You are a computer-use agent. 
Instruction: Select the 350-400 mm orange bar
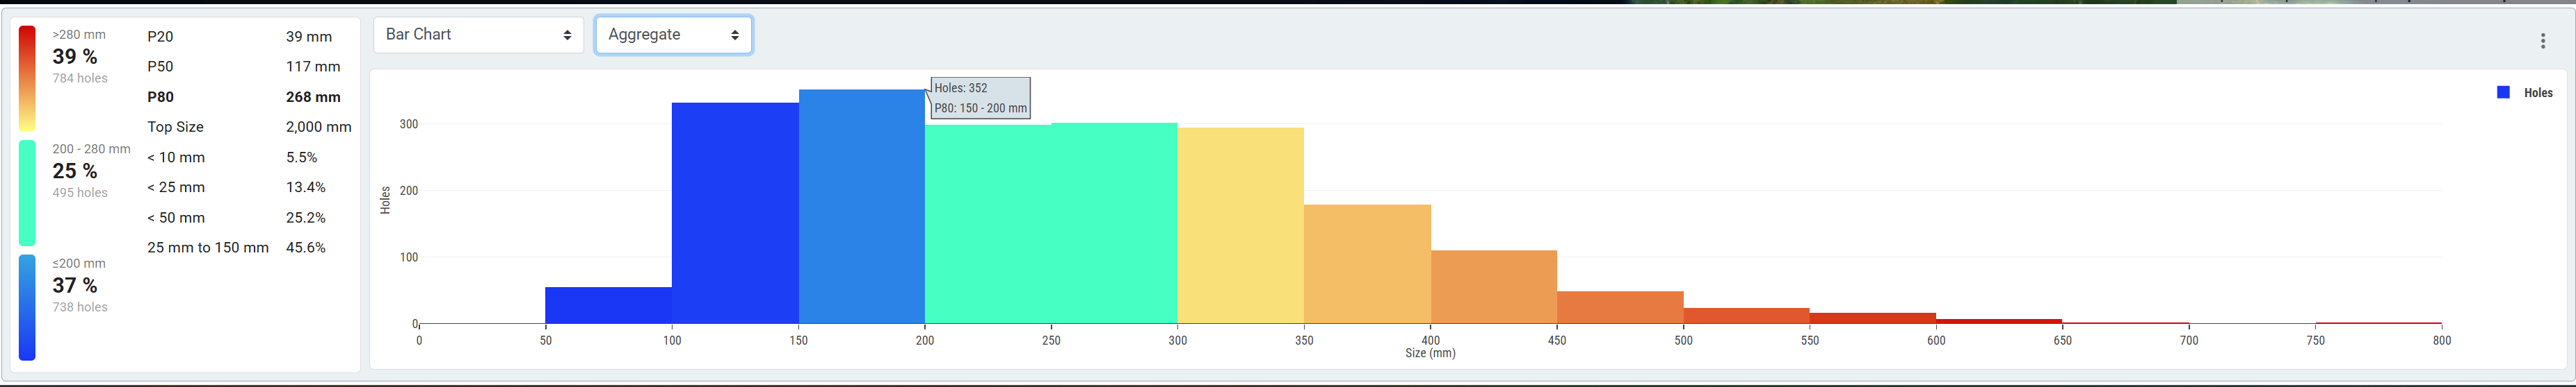1367,264
